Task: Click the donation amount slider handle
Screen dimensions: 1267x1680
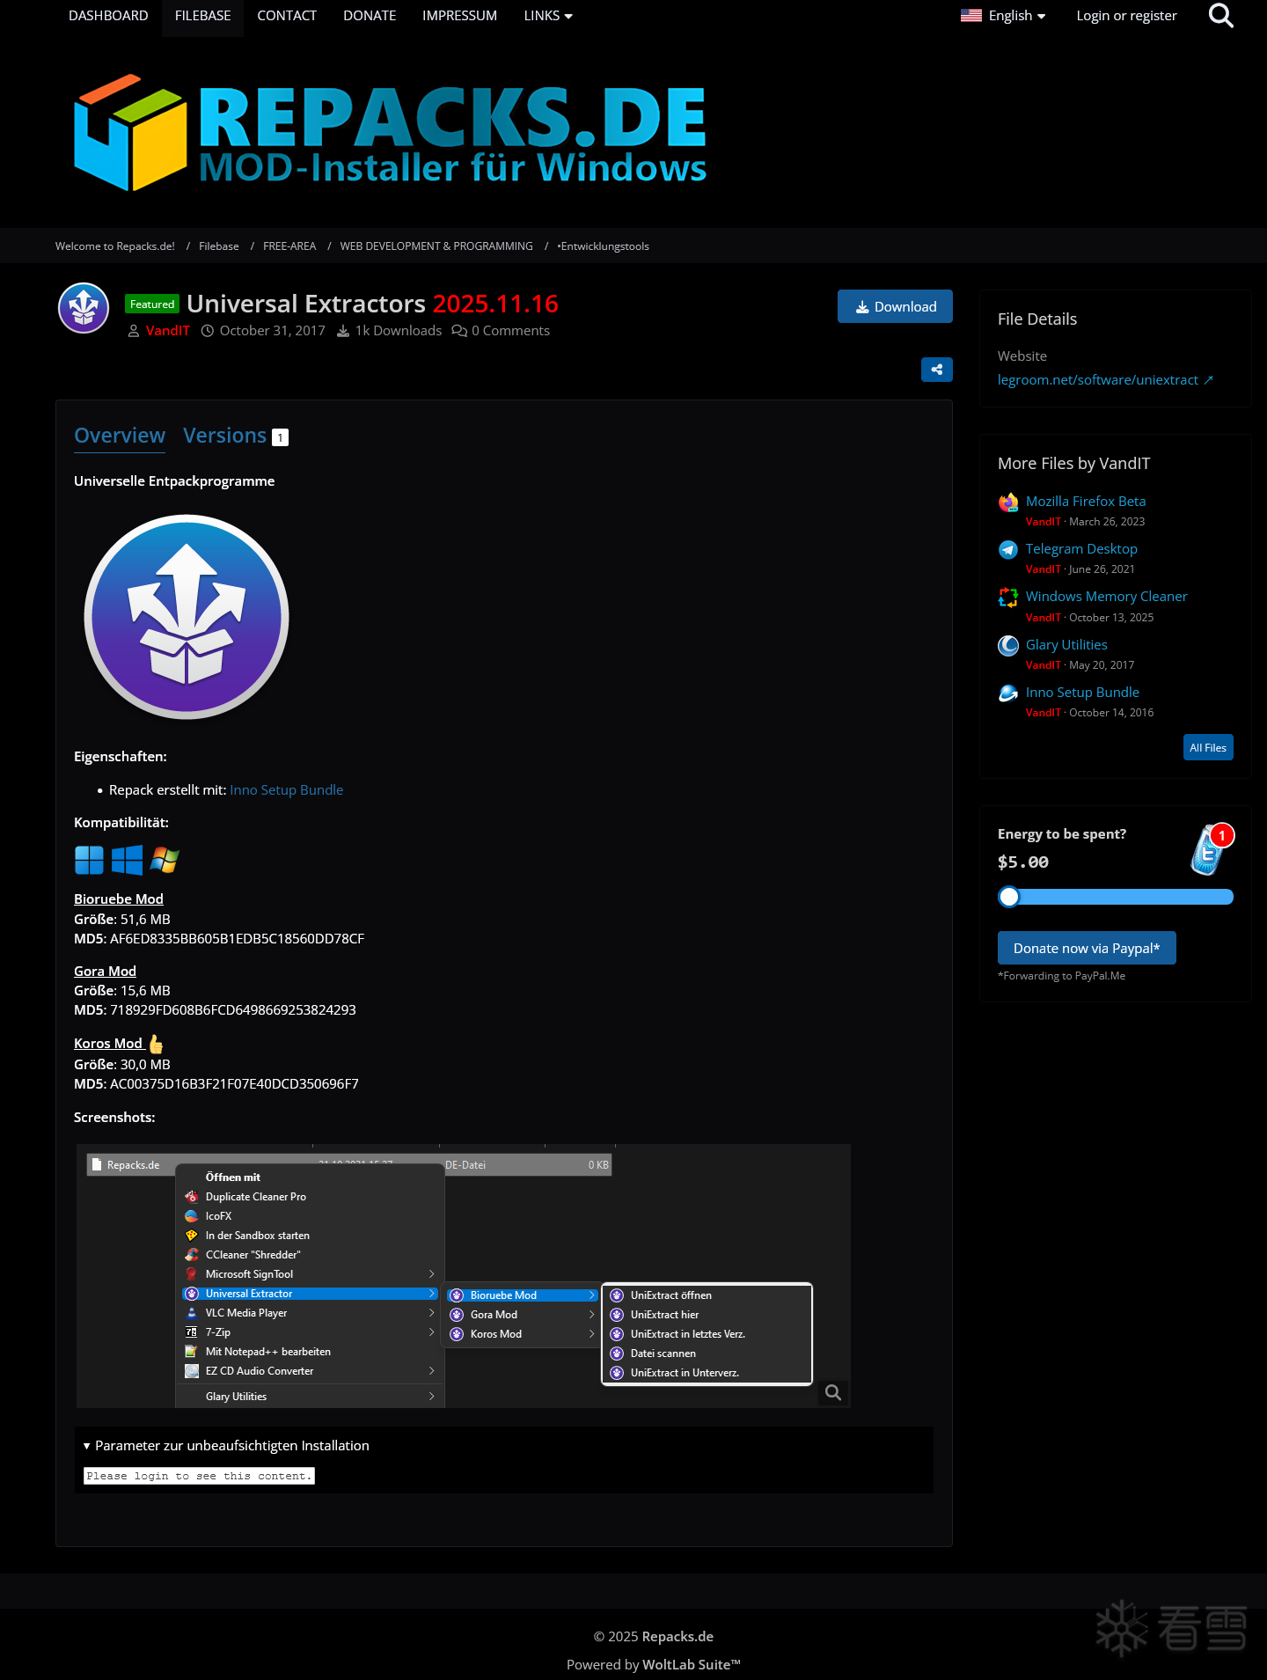Action: coord(1009,897)
